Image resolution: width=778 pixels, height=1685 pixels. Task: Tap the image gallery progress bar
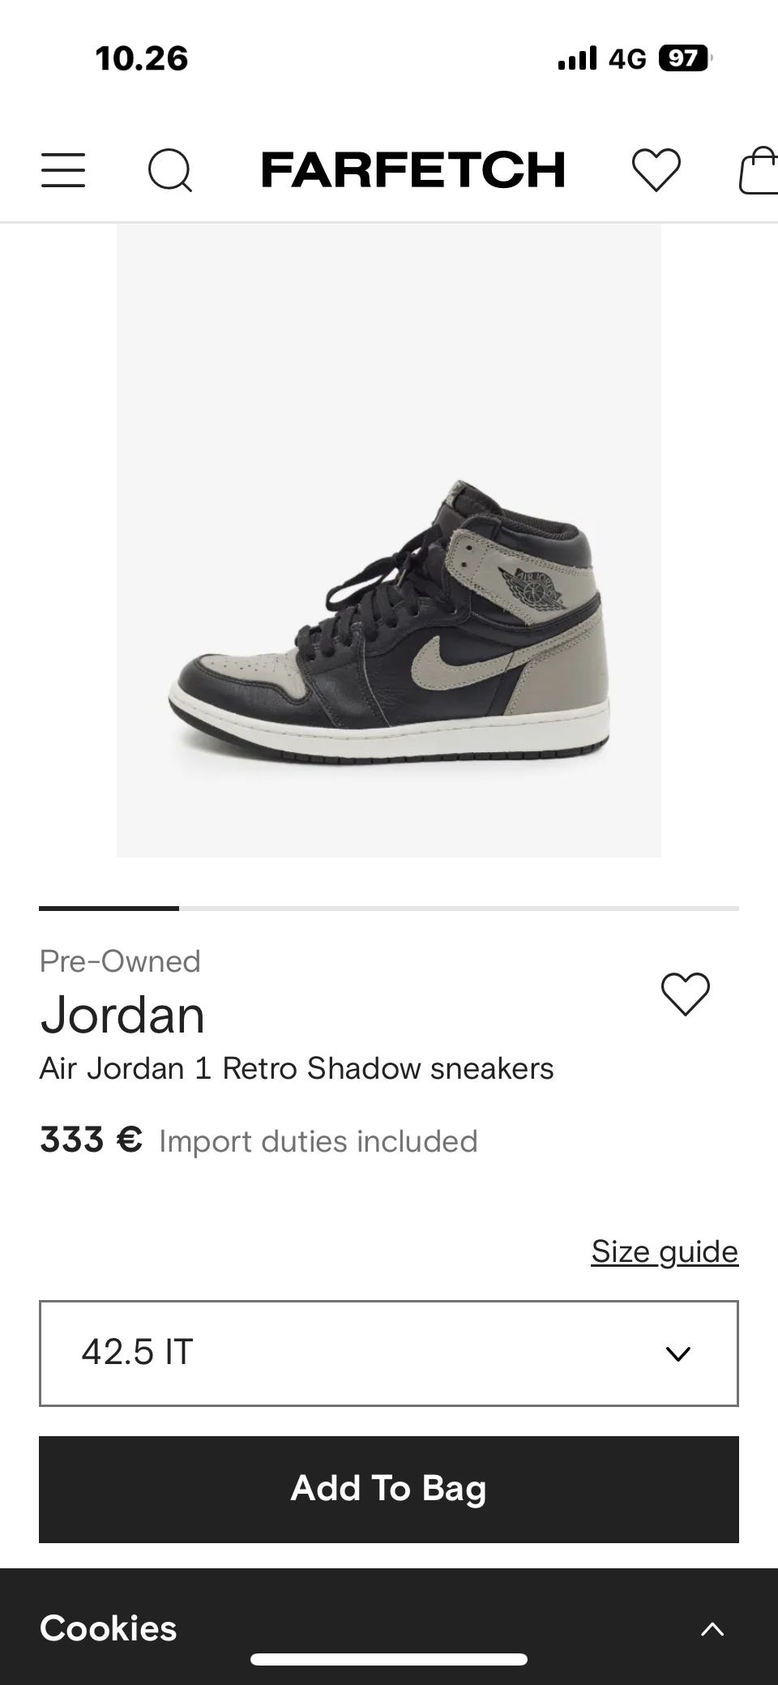tap(389, 909)
